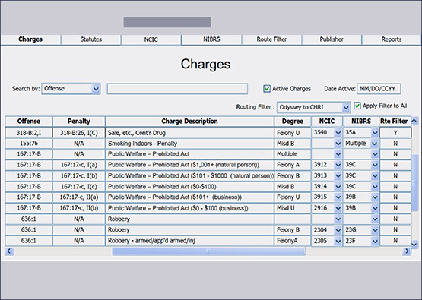Open NIBRS dropdown showing 23G

[x=375, y=230]
